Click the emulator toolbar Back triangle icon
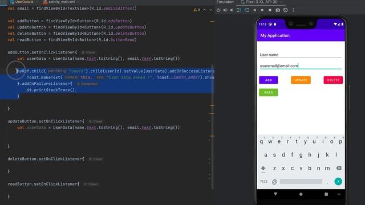 [x=254, y=10]
